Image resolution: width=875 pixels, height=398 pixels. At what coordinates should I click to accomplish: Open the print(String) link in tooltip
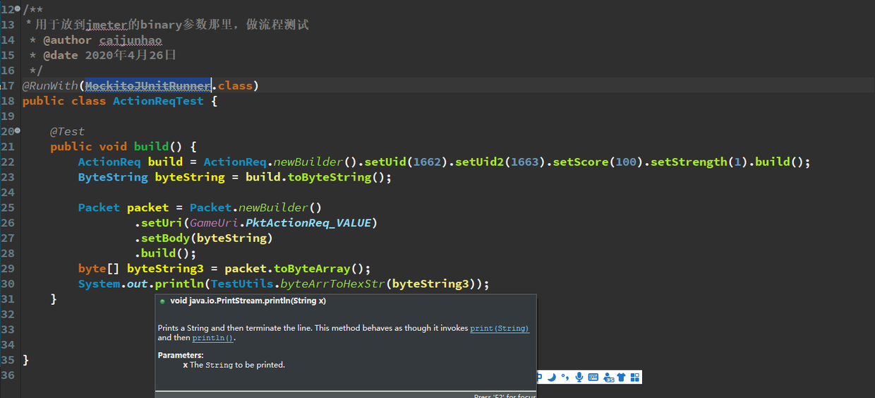point(500,328)
